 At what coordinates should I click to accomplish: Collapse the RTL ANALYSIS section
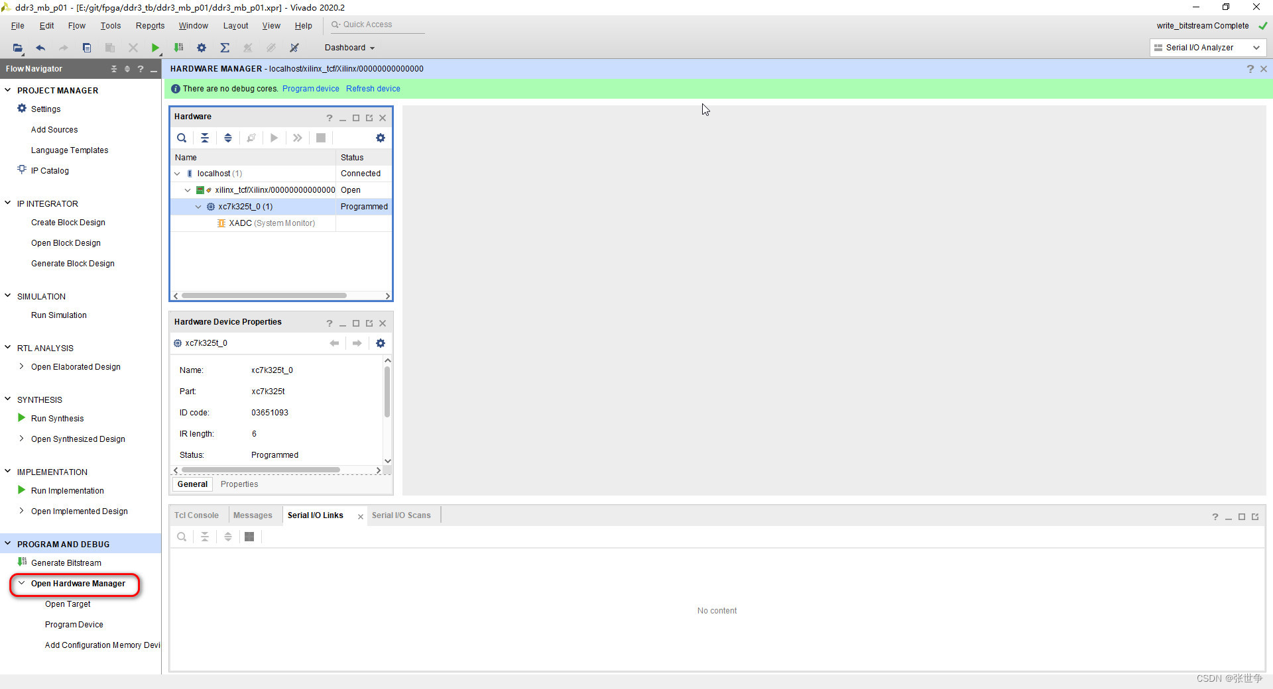[x=8, y=348]
